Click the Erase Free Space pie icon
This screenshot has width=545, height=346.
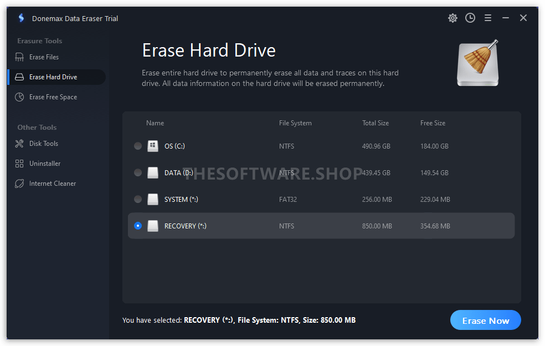pos(19,97)
